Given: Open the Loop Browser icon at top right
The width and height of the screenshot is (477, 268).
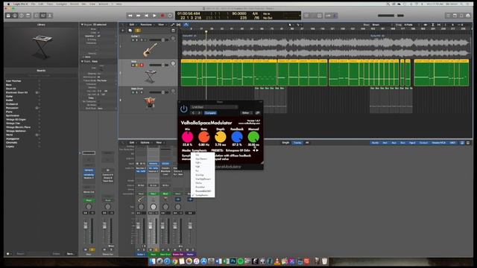Looking at the screenshot, I should [x=461, y=16].
